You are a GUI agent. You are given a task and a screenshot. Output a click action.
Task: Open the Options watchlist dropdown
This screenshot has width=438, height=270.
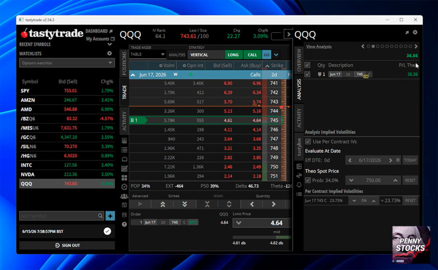point(67,63)
